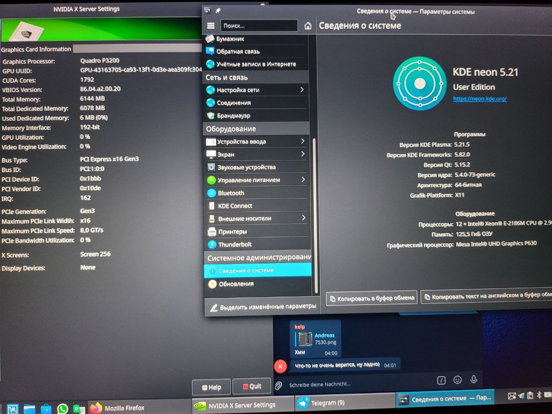The height and width of the screenshot is (414, 552).
Task: Click the attachment paperclip icon in Telegram
Action: tap(279, 385)
